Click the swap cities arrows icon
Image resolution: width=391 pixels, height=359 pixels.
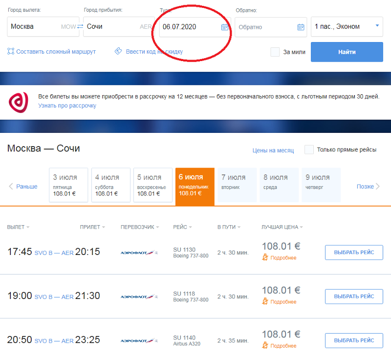(x=80, y=27)
